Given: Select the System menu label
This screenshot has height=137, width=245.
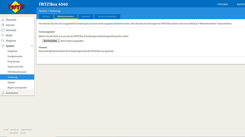Looking at the screenshot, I should click(10, 46).
